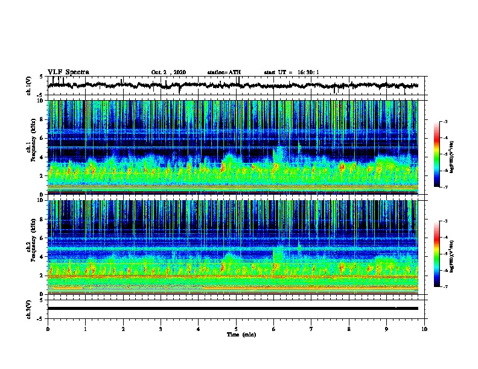The width and height of the screenshot is (478, 369).
Task: Click the ch.1 spectrogram color bar
Action: tap(437, 154)
